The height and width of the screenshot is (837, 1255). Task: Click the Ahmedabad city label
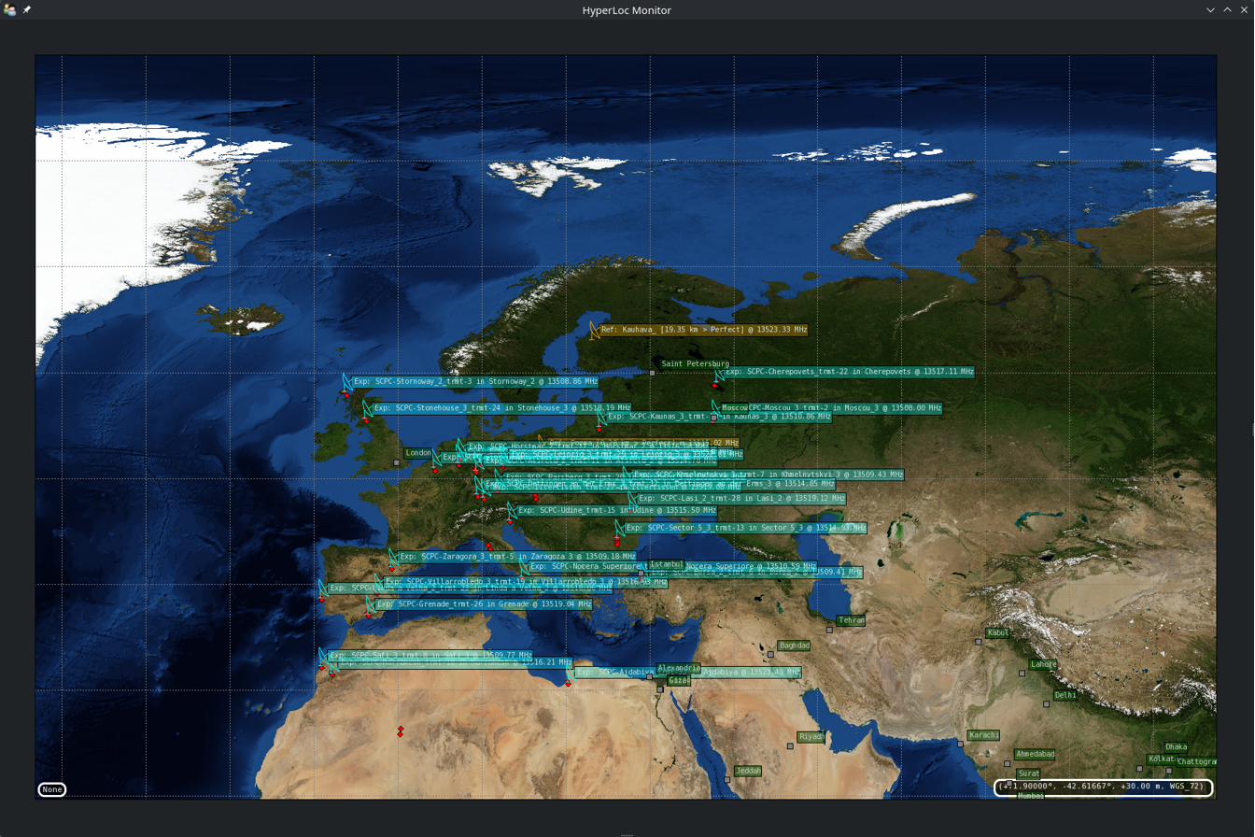pyautogui.click(x=1035, y=754)
